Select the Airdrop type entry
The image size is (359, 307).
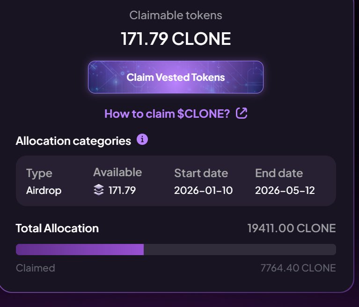(x=44, y=190)
